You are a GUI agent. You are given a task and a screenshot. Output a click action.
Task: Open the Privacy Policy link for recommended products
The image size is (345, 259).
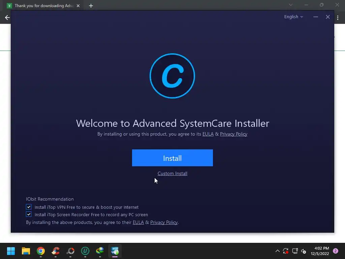(164, 223)
